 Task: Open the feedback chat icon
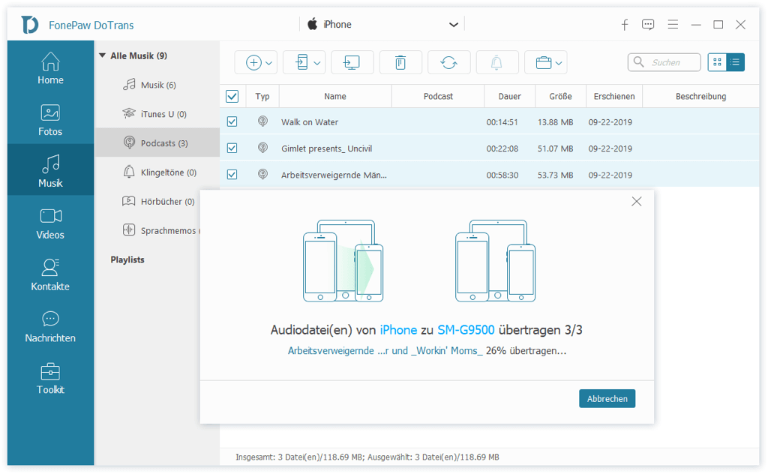[648, 25]
